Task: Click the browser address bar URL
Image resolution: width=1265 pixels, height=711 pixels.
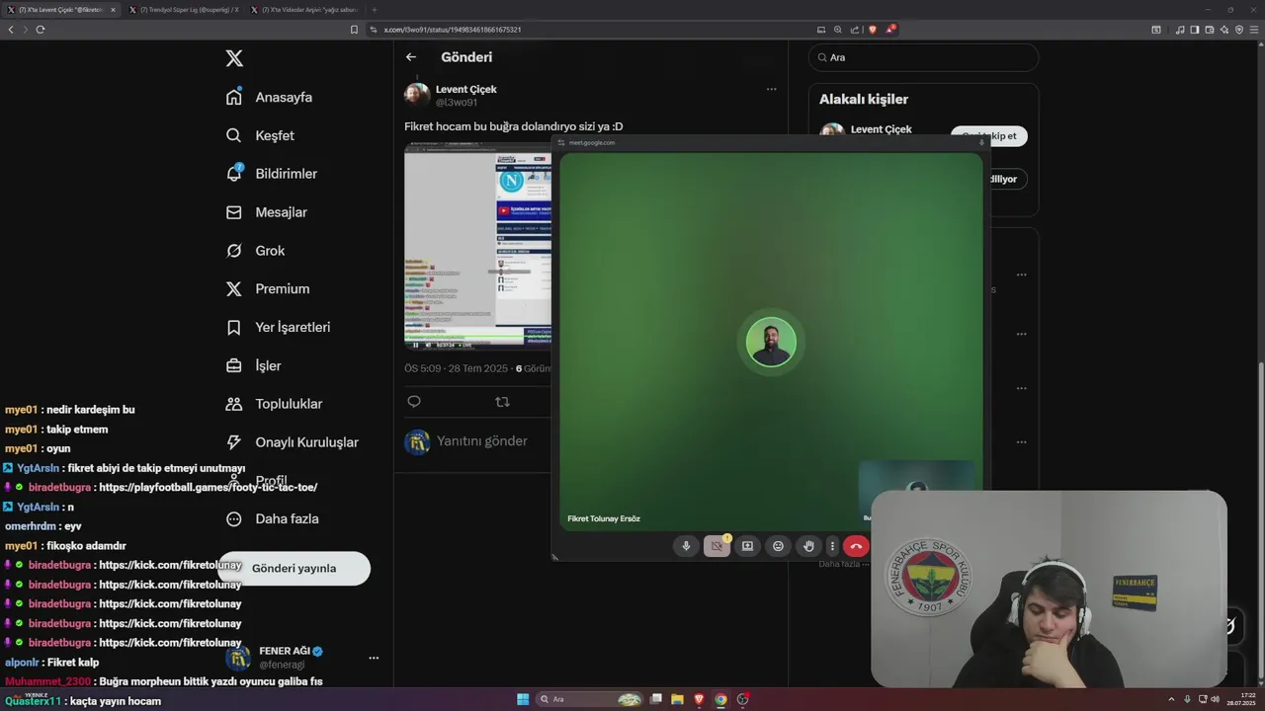Action: click(453, 30)
